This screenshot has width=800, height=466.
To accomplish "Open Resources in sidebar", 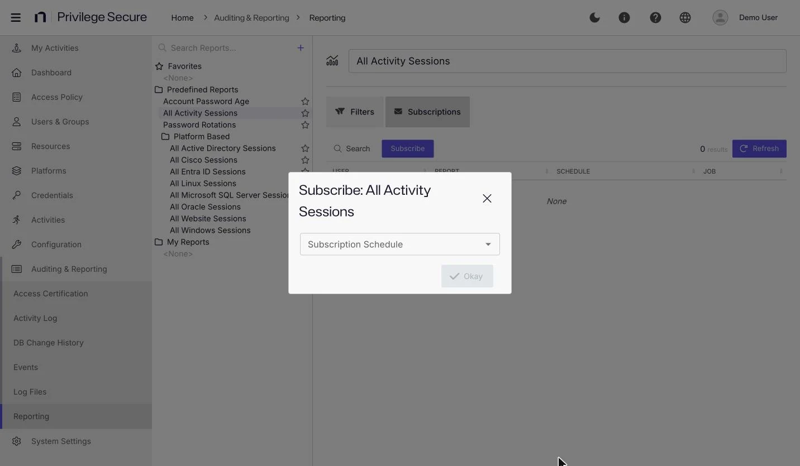I will pos(76,146).
